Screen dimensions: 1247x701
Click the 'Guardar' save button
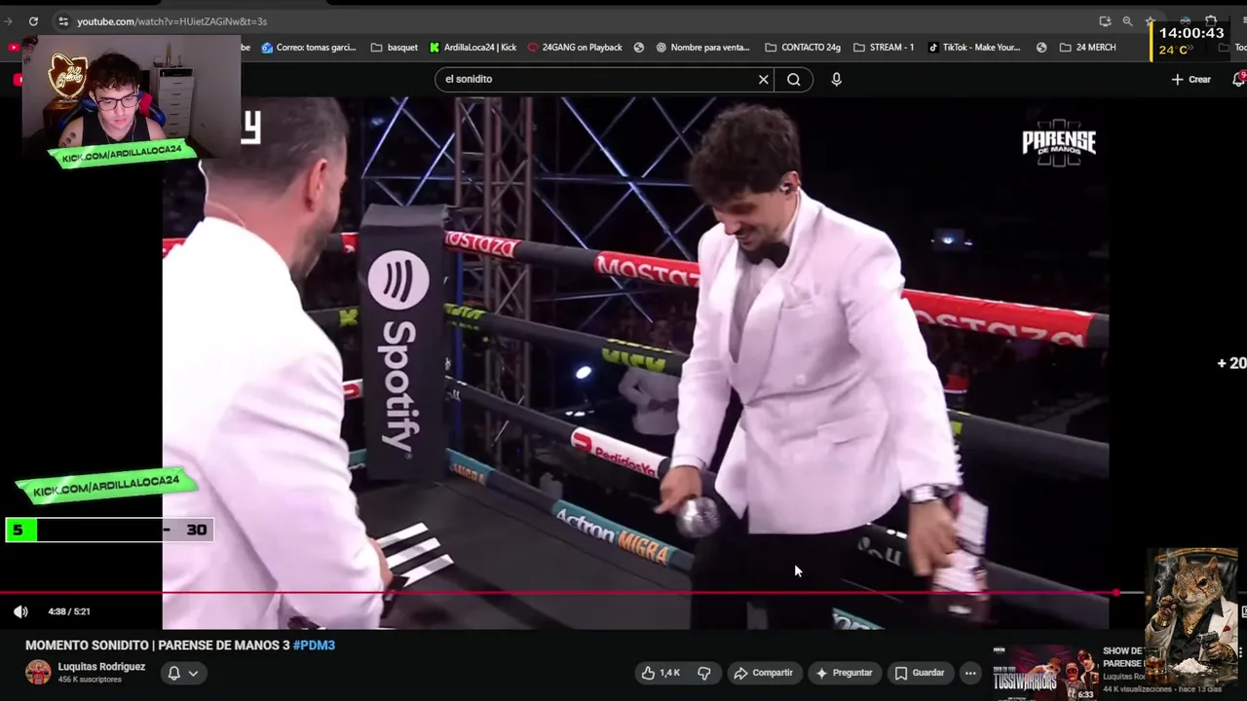920,673
